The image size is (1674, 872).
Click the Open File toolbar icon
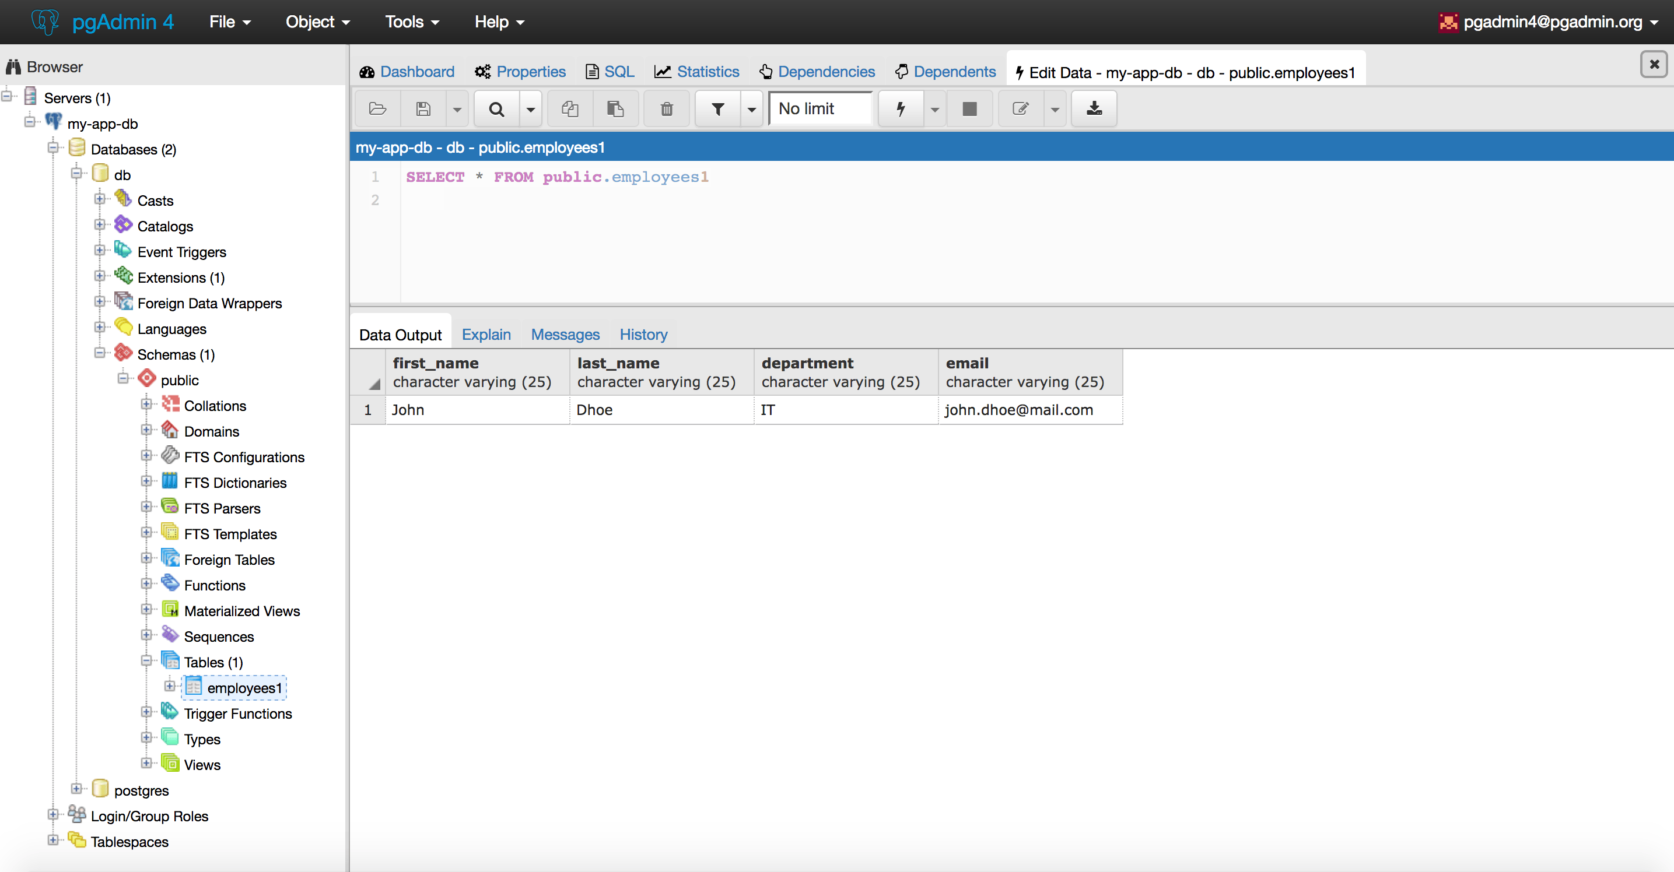[x=377, y=108]
